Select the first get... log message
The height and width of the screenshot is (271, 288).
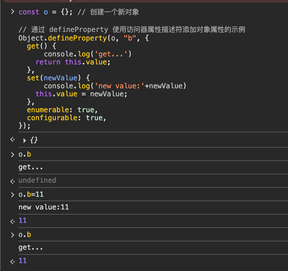click(31, 167)
